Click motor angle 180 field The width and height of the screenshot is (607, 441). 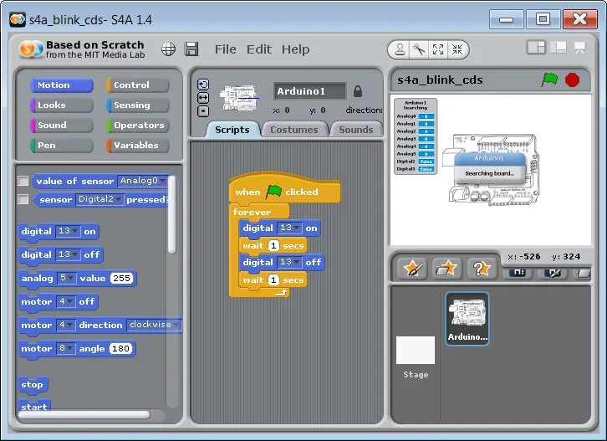(x=120, y=348)
